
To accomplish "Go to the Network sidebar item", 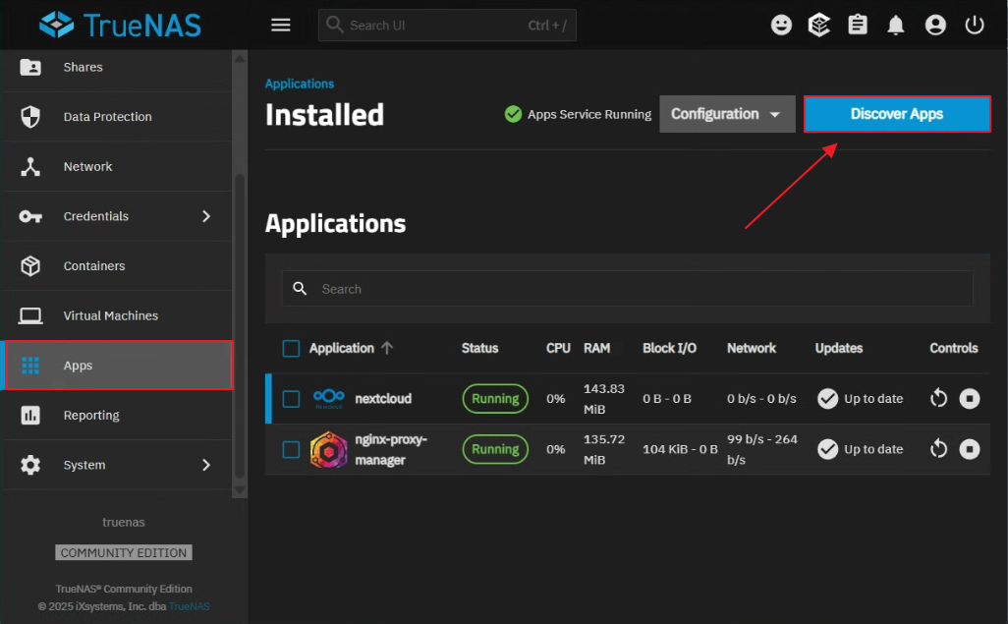I will 116,167.
